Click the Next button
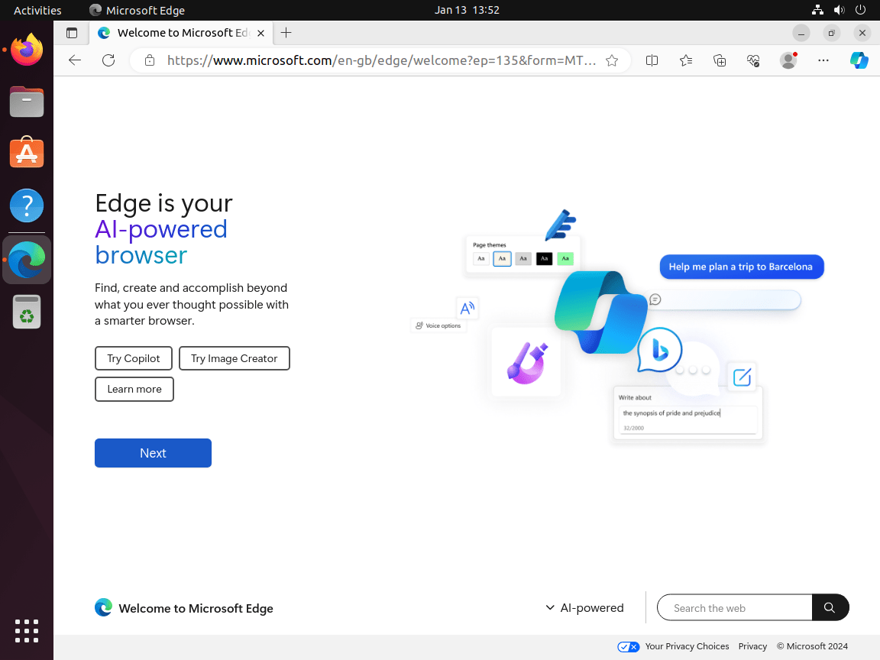The image size is (880, 660). [153, 452]
